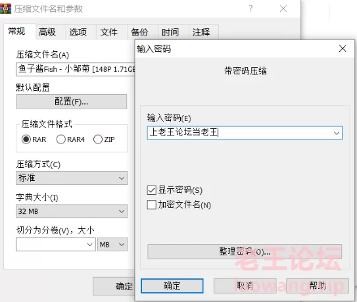Open the 注释 tab
The image size is (357, 302).
click(201, 32)
